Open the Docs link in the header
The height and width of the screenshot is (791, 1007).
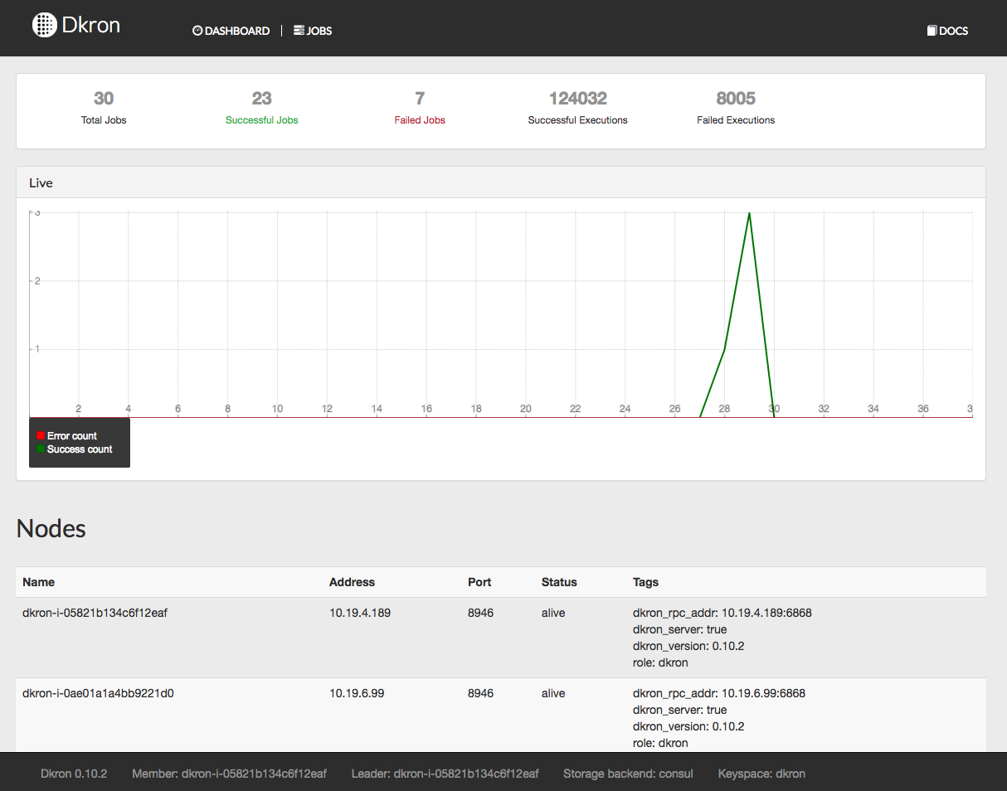coord(947,31)
